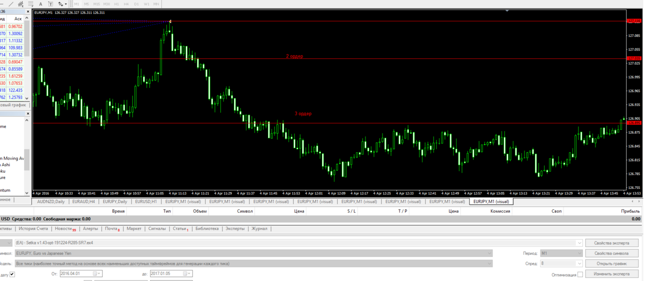The width and height of the screenshot is (645, 281).
Task: Open the EURJPY,Daily chart tab
Action: pyautogui.click(x=115, y=201)
